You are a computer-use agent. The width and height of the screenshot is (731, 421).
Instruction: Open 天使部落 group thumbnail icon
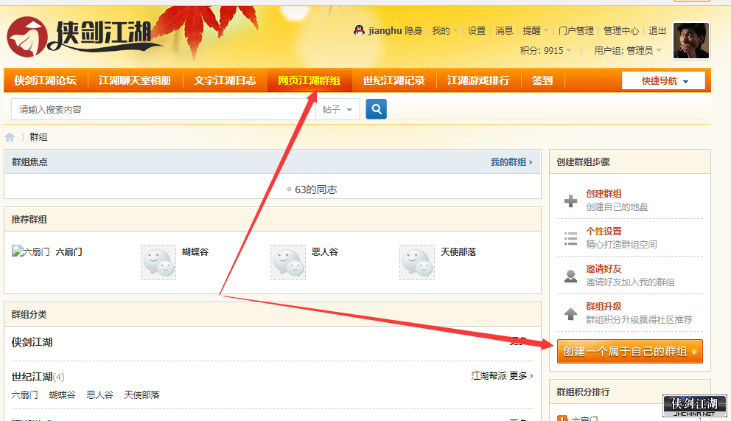click(x=417, y=262)
